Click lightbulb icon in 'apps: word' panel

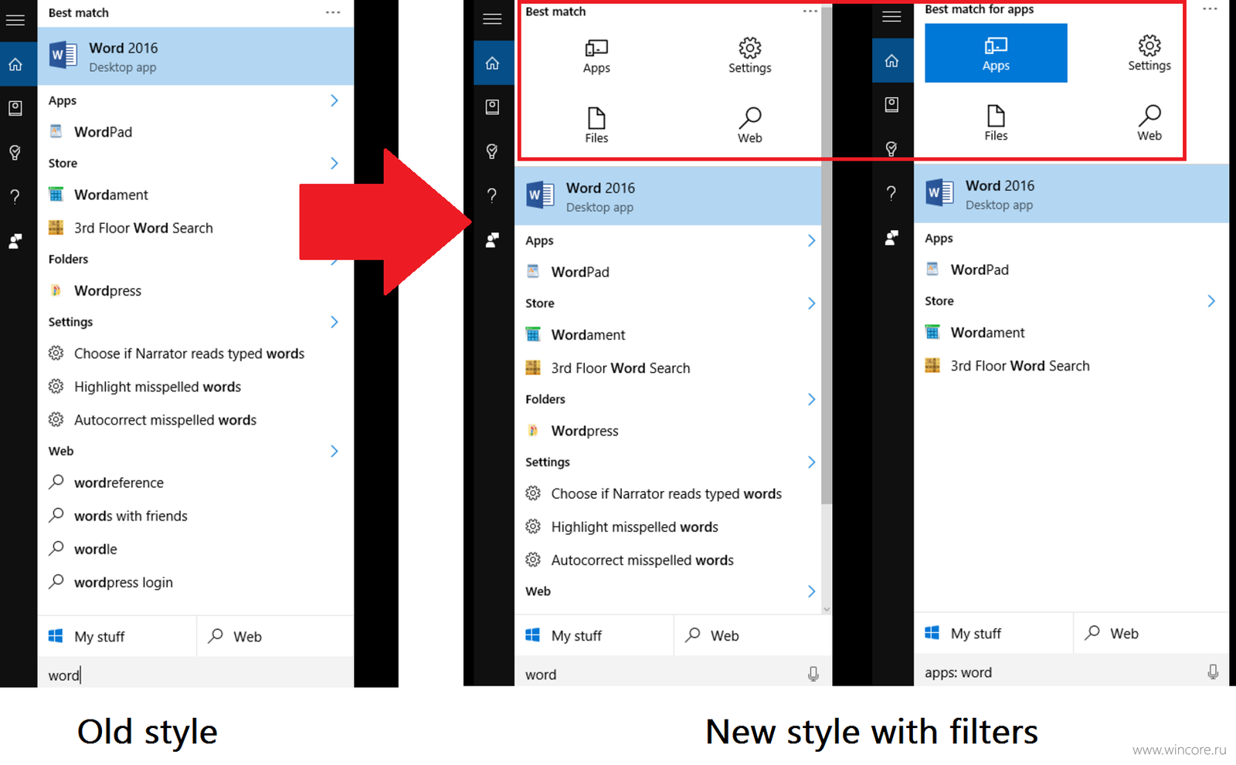[x=891, y=148]
